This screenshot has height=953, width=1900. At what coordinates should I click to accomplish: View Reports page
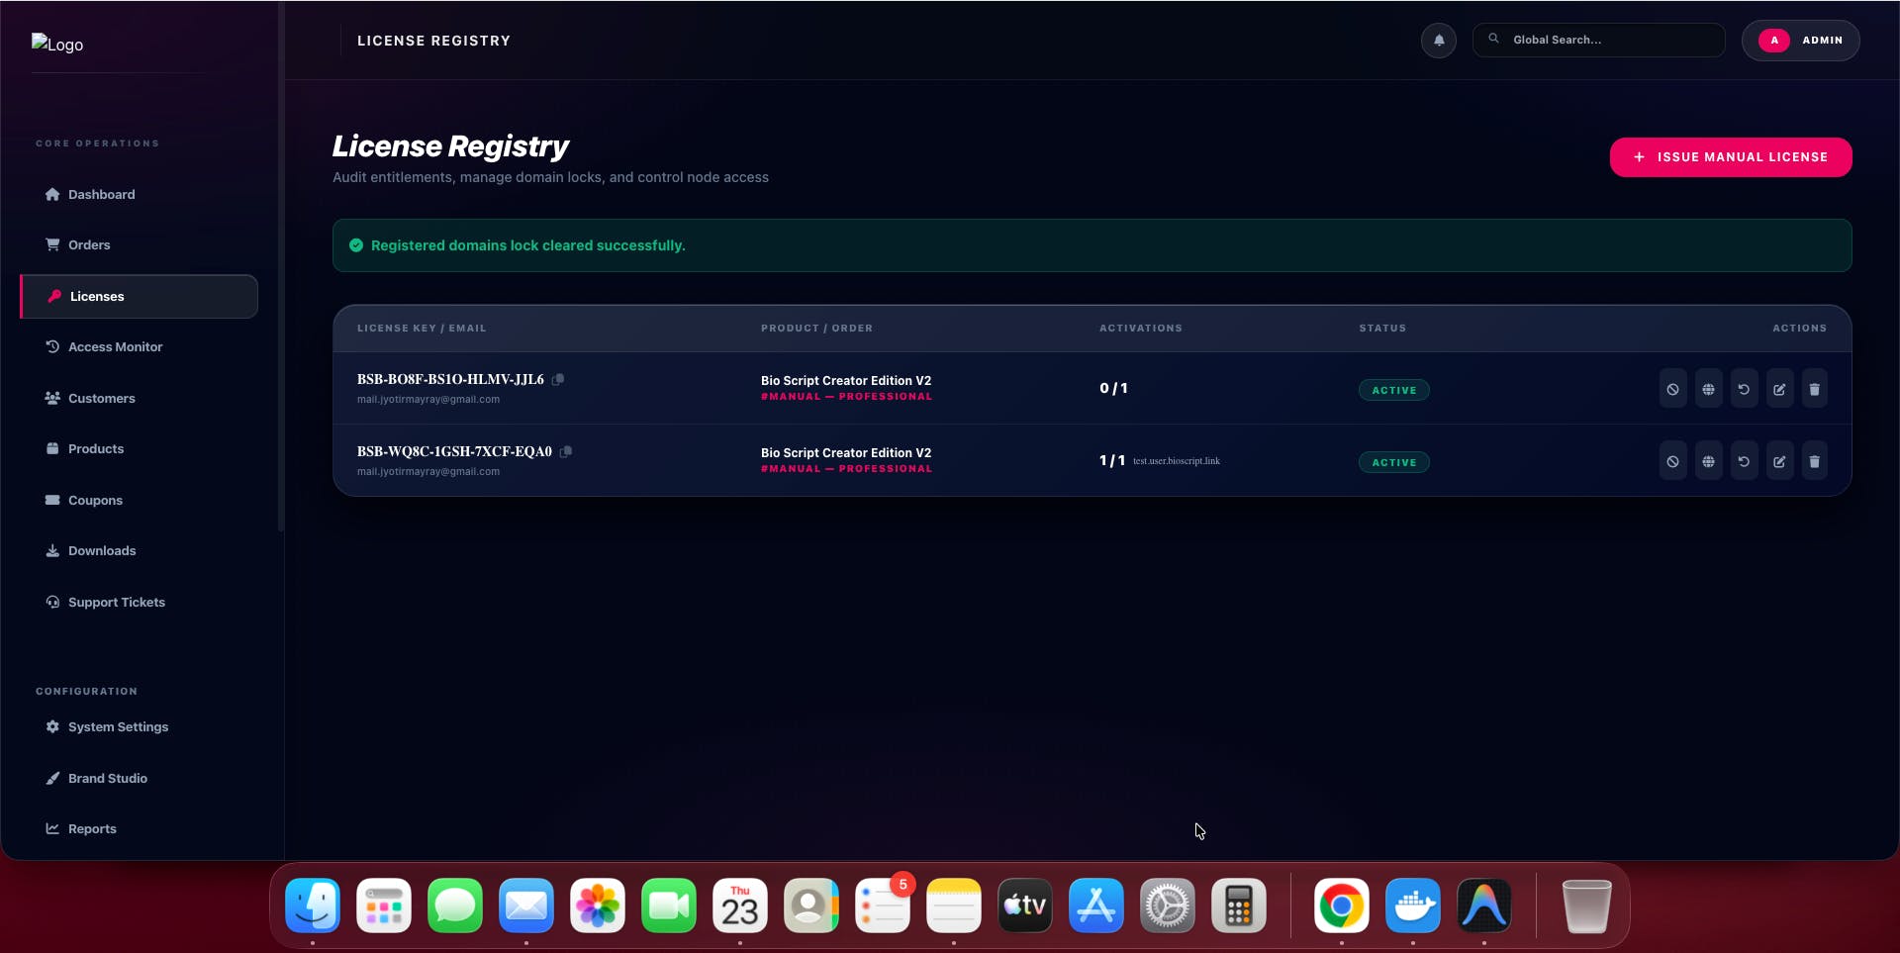tap(139, 829)
